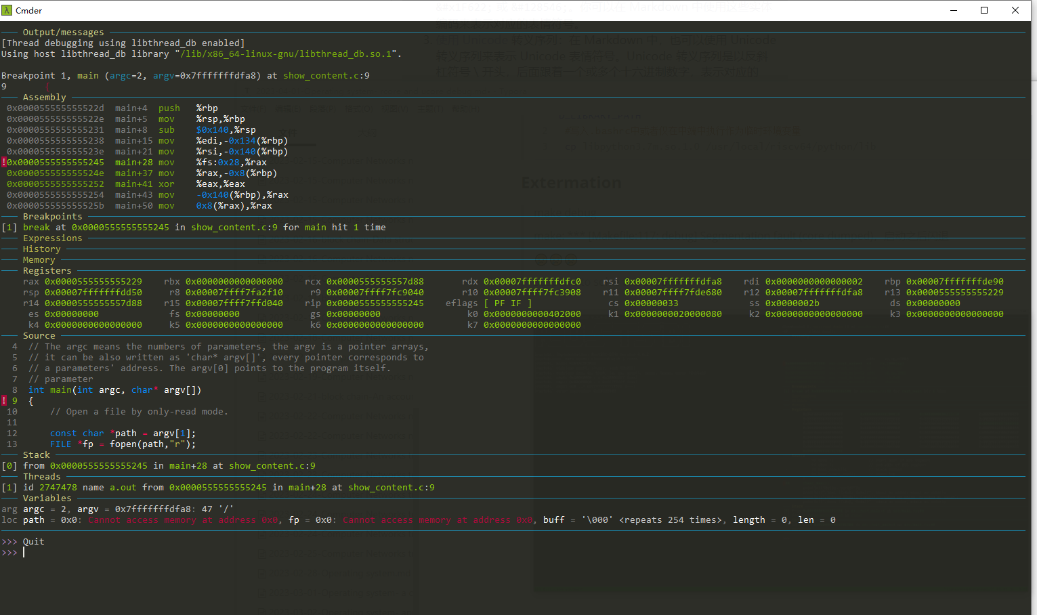Click the eflags value [ PF IF ]
This screenshot has height=615, width=1037.
coord(508,303)
